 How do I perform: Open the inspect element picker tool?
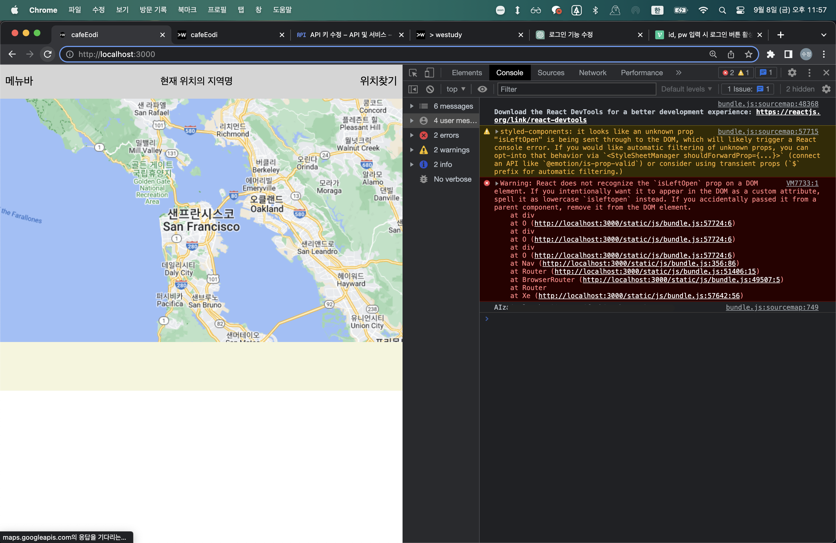coord(413,73)
